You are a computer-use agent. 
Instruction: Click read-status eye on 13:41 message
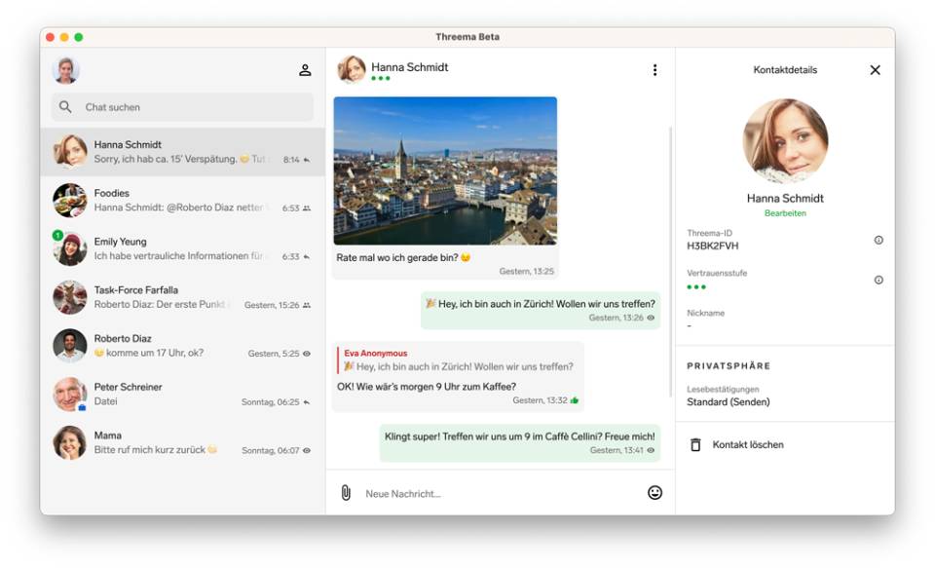click(x=651, y=450)
